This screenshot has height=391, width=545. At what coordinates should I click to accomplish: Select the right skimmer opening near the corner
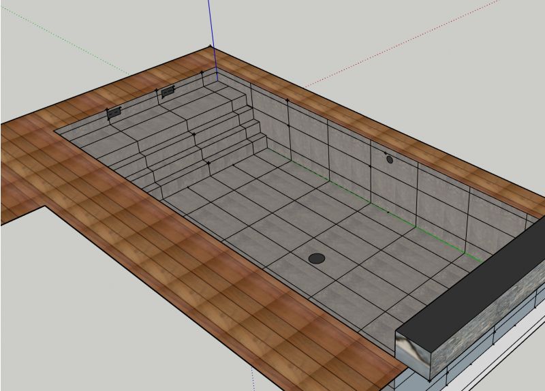[x=168, y=91]
